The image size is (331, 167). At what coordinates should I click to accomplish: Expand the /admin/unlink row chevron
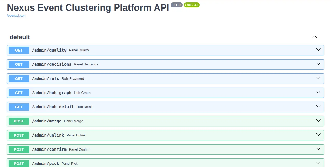pos(318,135)
